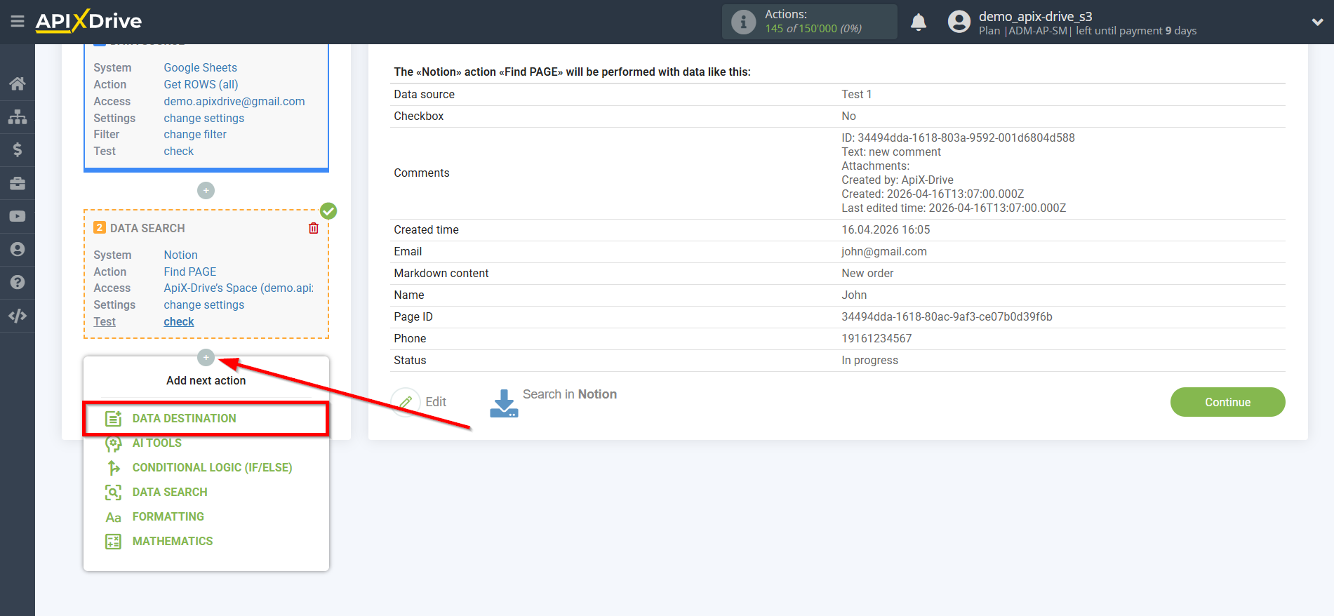Click the demo_apix-drive_s3 account name
Image resolution: width=1334 pixels, height=616 pixels.
pyautogui.click(x=1035, y=16)
